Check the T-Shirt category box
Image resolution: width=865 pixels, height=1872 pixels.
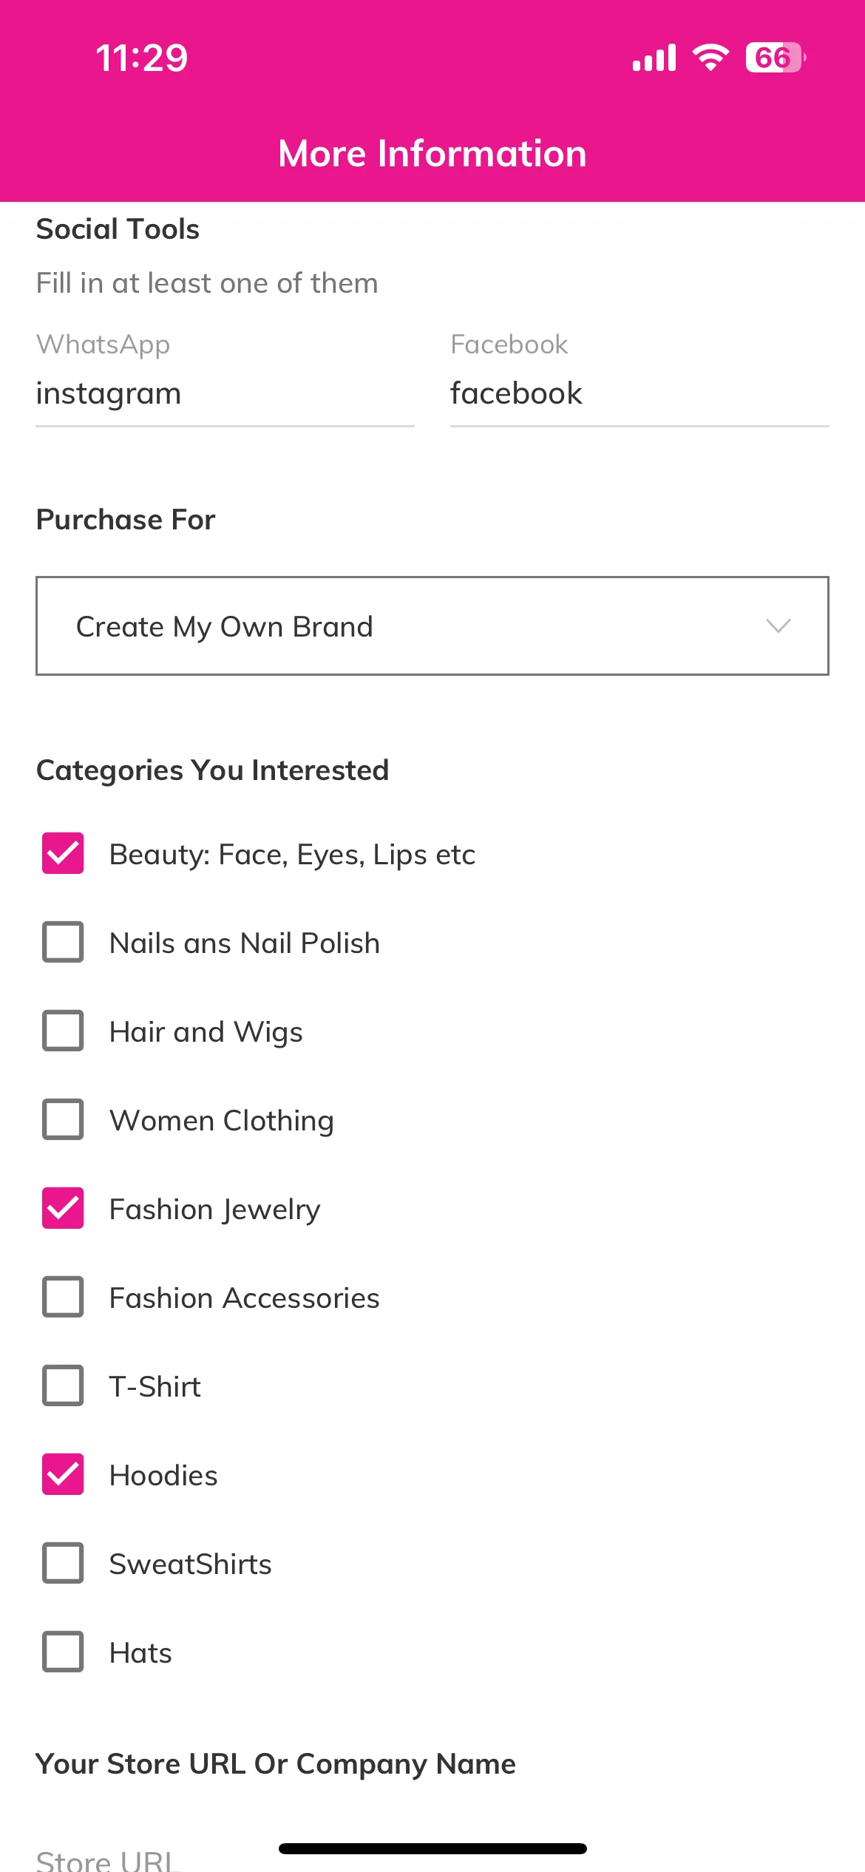coord(63,1386)
